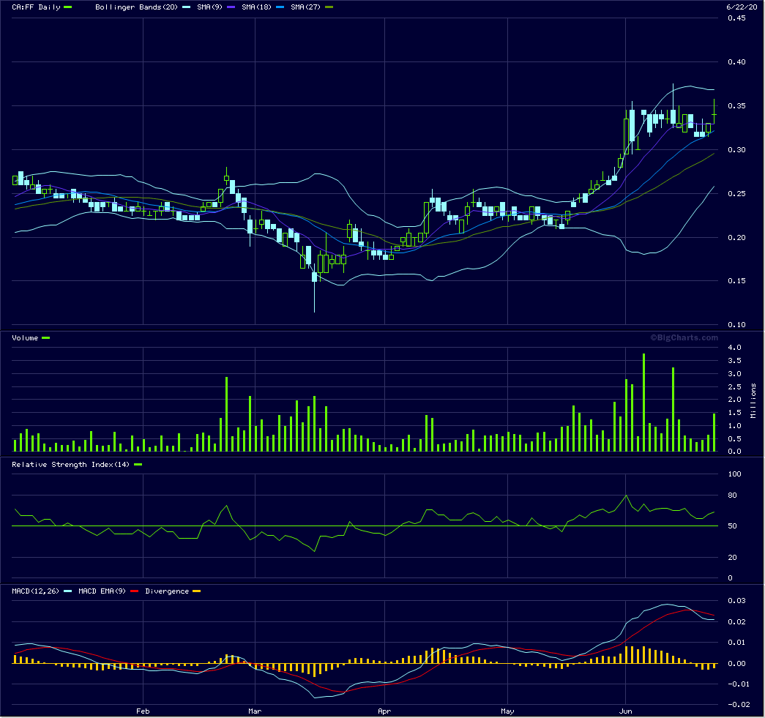765x718 pixels.
Task: Click the 80 RSI axis label
Action: (x=733, y=496)
